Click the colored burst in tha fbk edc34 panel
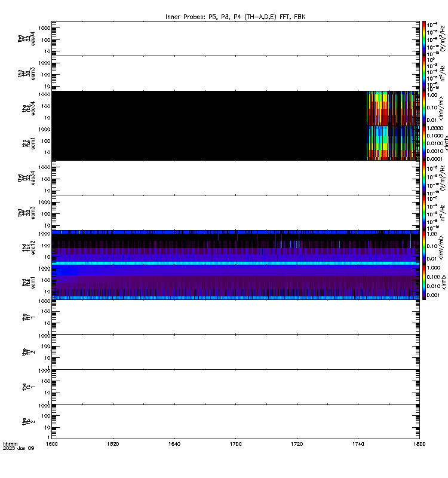The image size is (448, 478). click(393, 108)
